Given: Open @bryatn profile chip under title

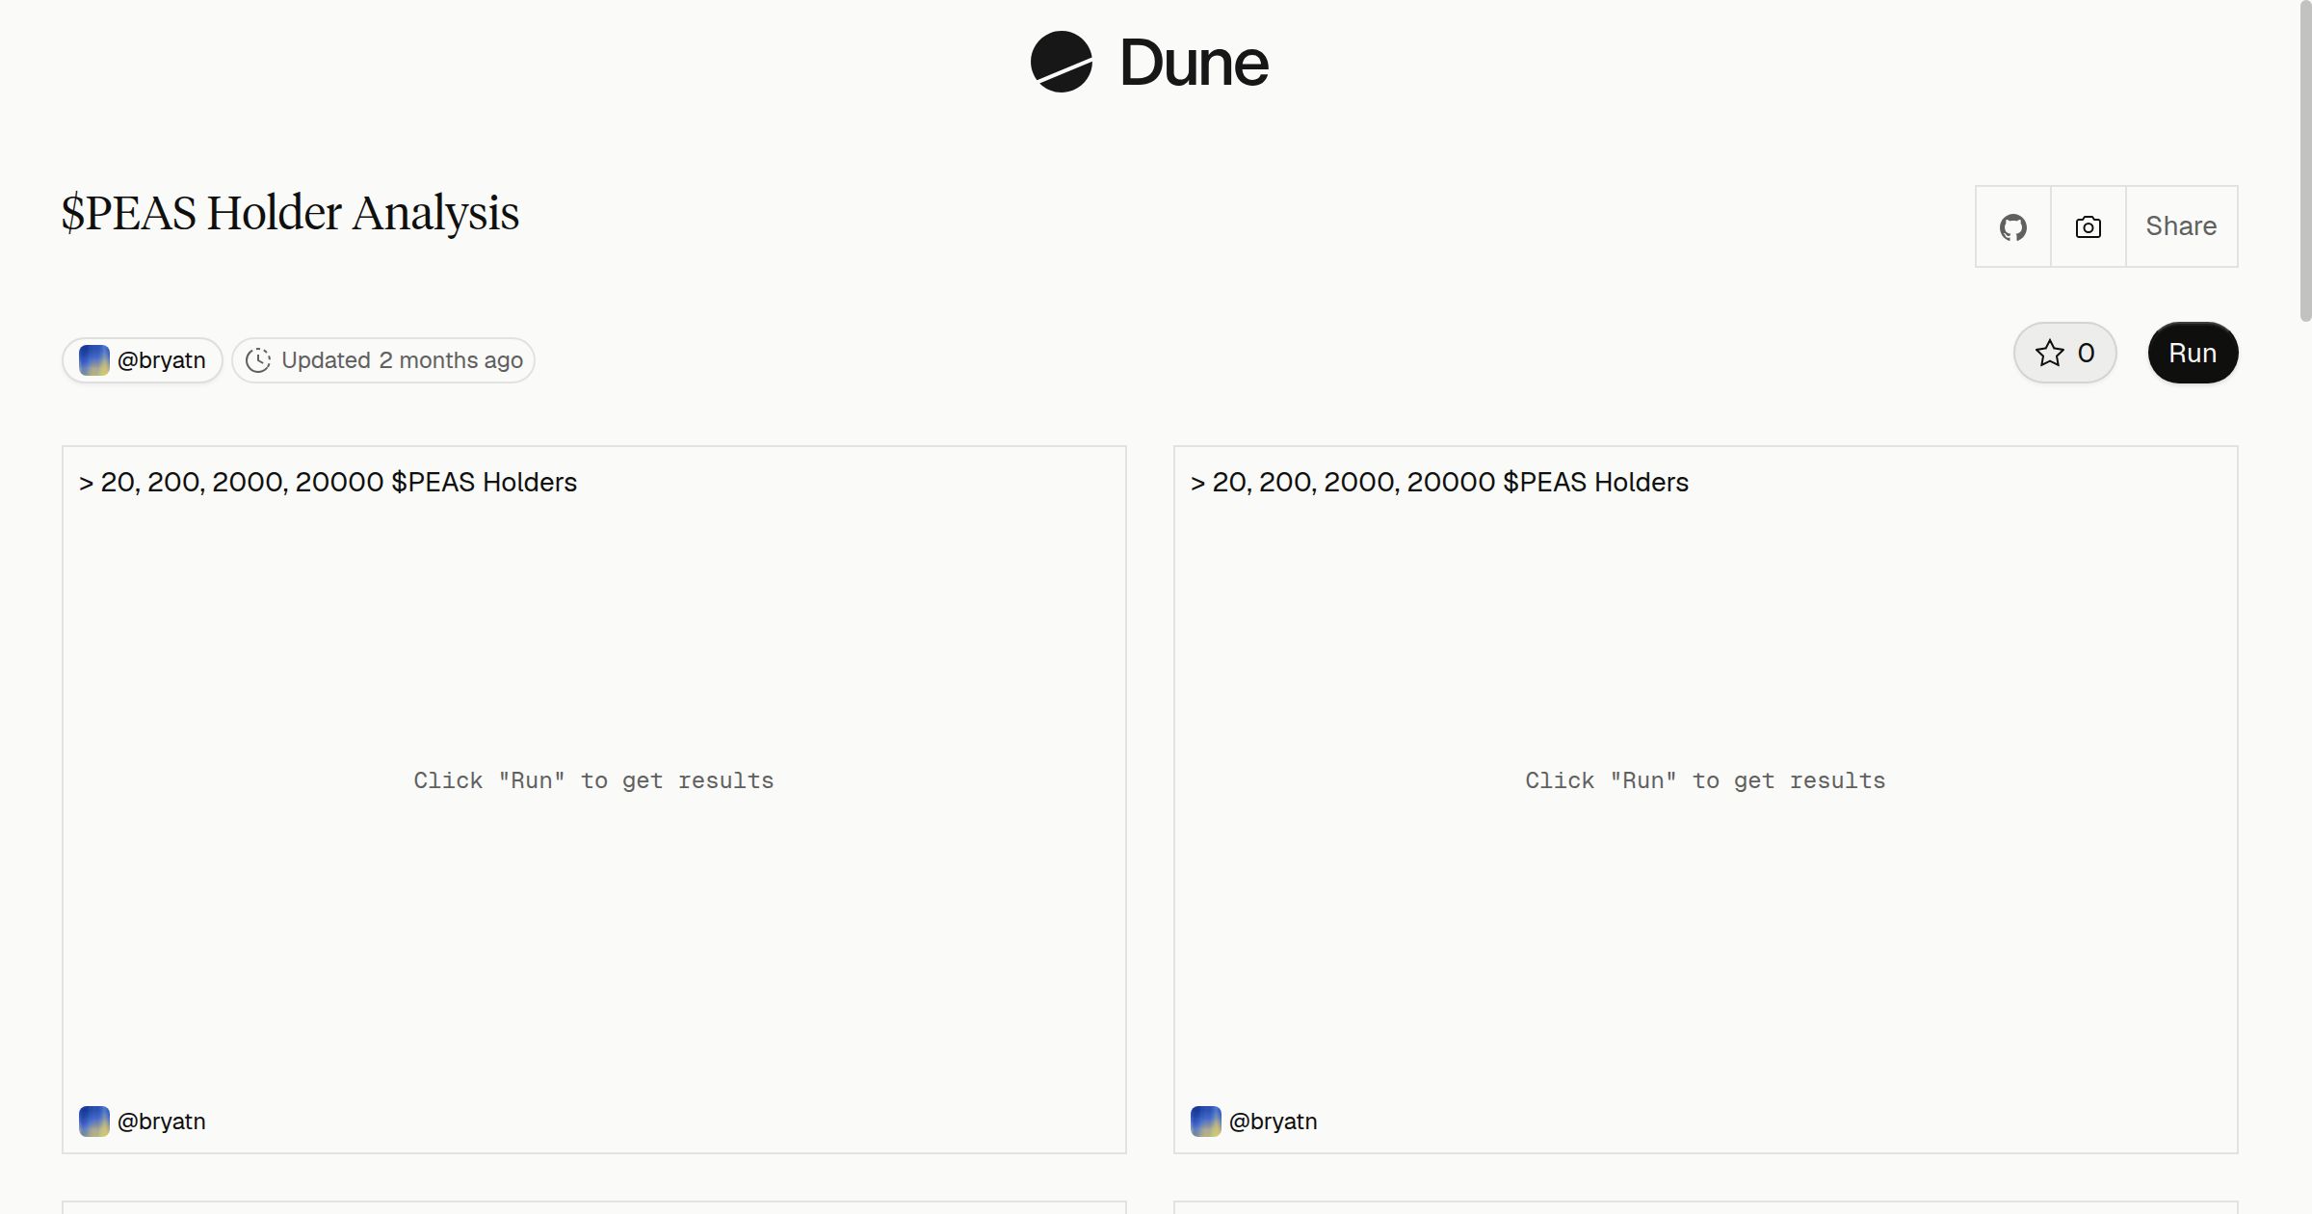Looking at the screenshot, I should (x=143, y=360).
